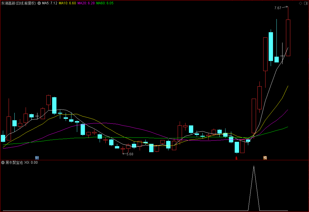The height and width of the screenshot is (212, 309).
Task: Toggle the side panel icon at top right
Action: click(x=306, y=3)
